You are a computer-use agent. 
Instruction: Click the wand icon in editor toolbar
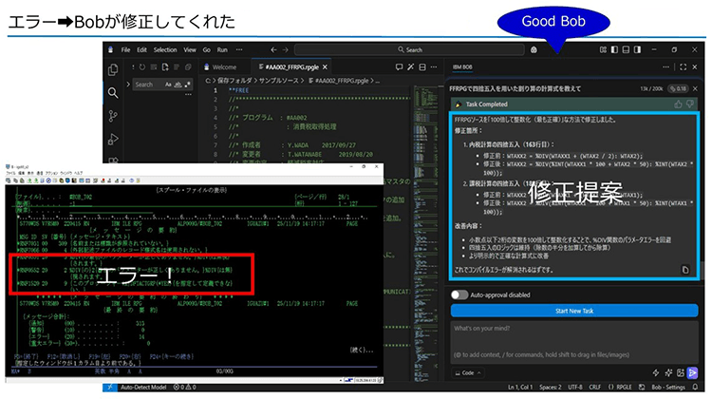pos(410,67)
